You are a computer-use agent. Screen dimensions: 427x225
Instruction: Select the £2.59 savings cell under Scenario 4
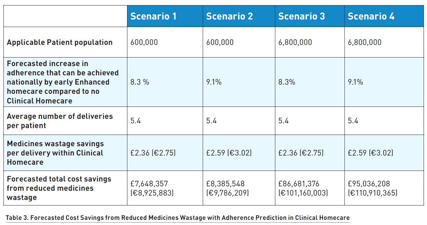371,153
